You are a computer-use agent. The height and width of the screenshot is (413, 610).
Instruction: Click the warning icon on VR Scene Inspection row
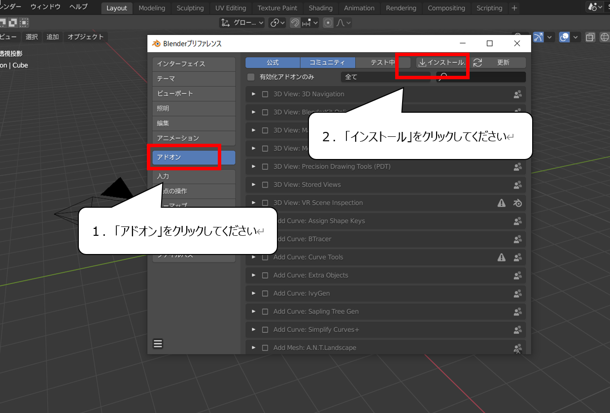click(x=502, y=203)
